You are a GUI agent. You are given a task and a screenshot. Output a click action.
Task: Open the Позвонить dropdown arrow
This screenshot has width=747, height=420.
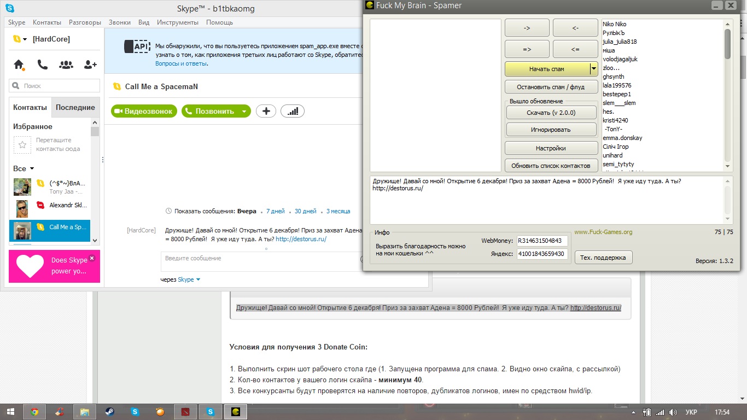[x=244, y=111]
